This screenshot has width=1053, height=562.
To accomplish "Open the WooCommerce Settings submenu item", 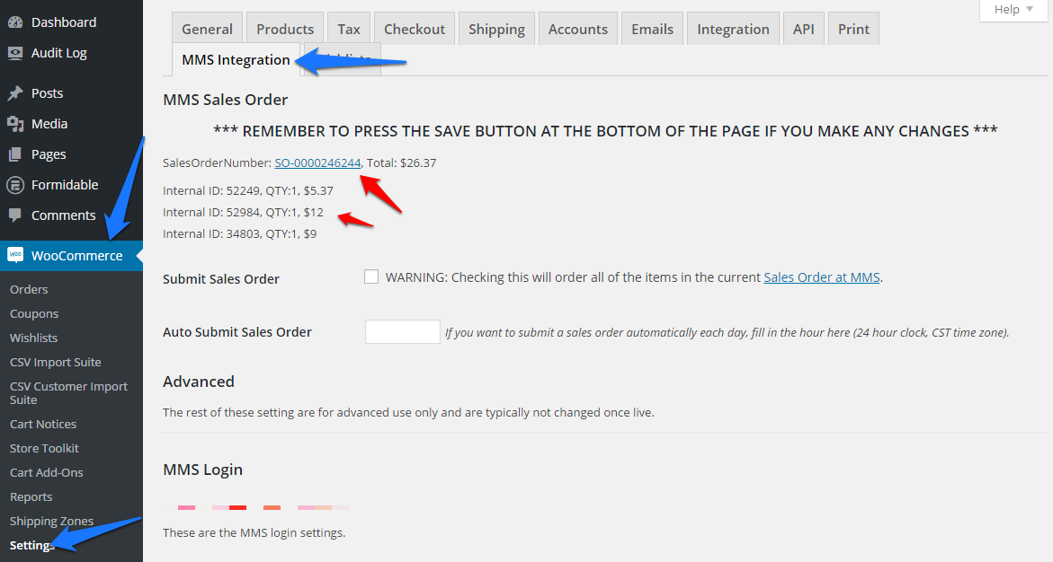I will click(x=31, y=545).
